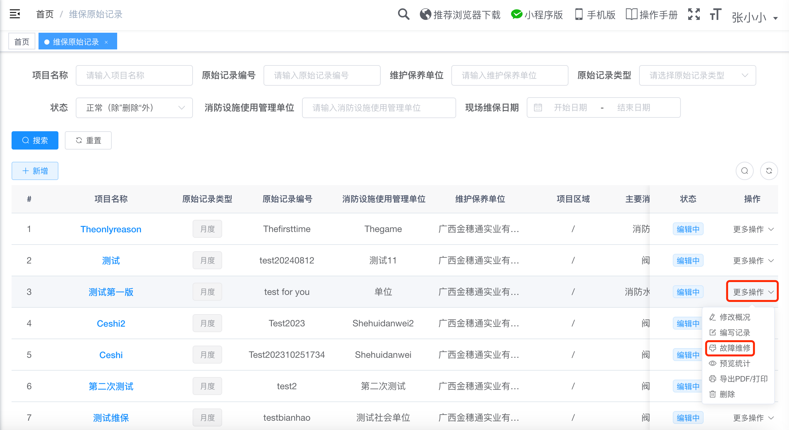
Task: Close the 维保原始记录 tab
Action: pos(106,42)
